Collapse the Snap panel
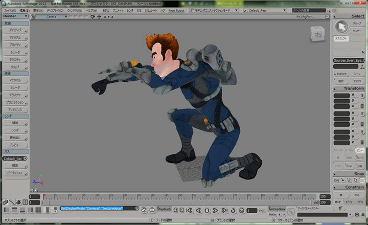The image size is (368, 225). coord(335,174)
